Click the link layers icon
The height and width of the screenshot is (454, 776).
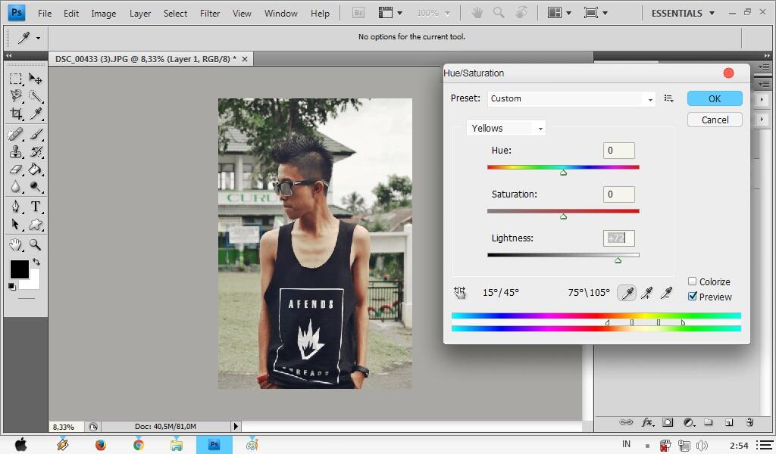click(626, 422)
